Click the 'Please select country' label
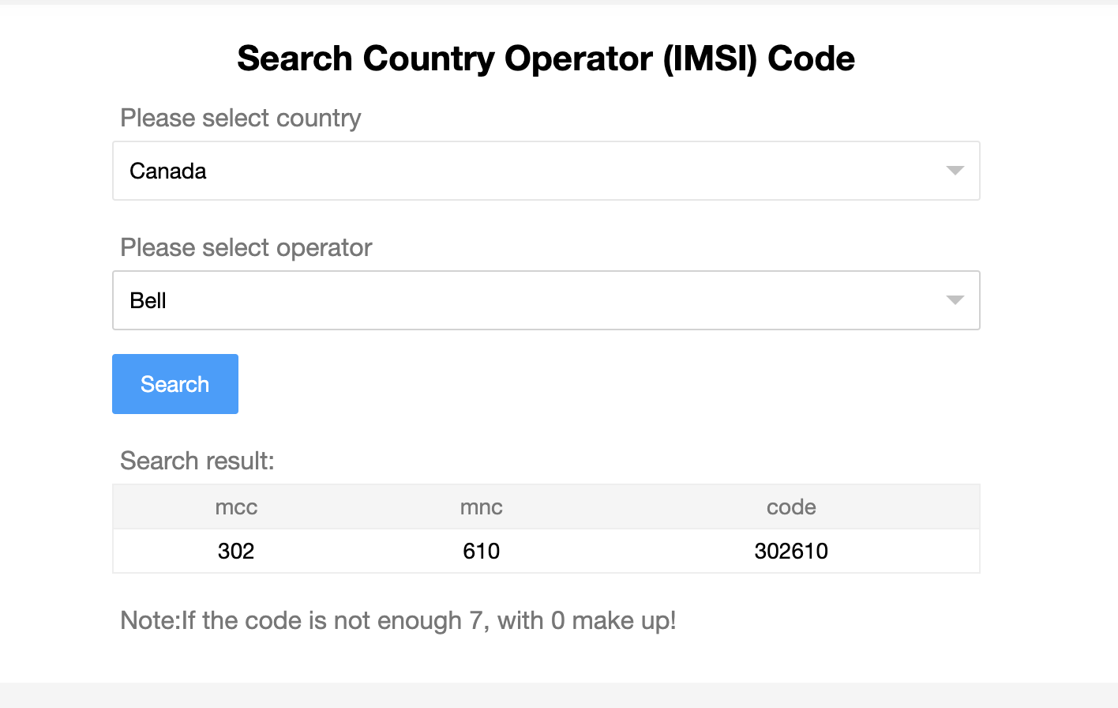 coord(241,118)
